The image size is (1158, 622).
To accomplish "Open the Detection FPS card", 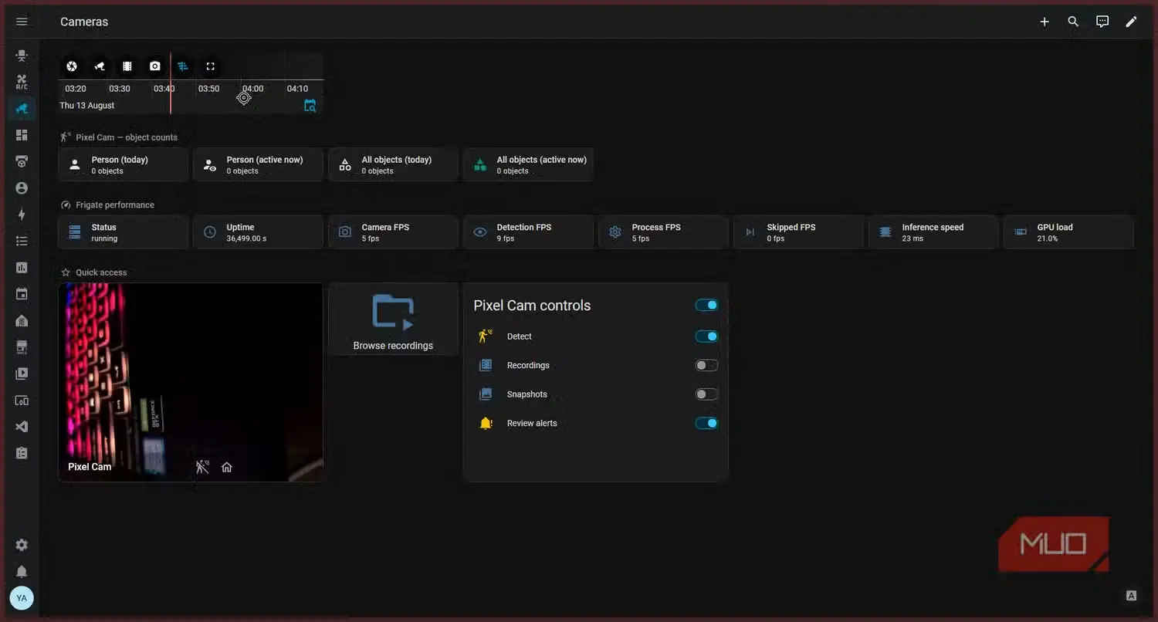I will click(528, 232).
